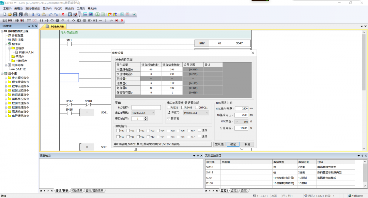
Task: Expand the 步进顺控指令 tree node
Action: tap(6, 78)
